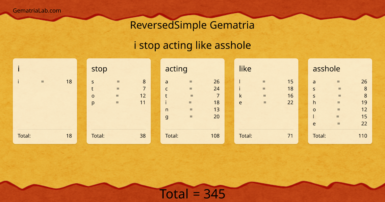Toggle the "k" equals 16 row in like
The image size is (385, 202).
tap(265, 96)
